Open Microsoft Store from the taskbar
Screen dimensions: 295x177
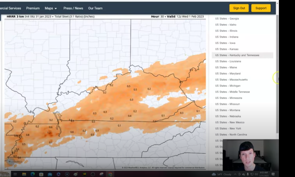point(41,174)
